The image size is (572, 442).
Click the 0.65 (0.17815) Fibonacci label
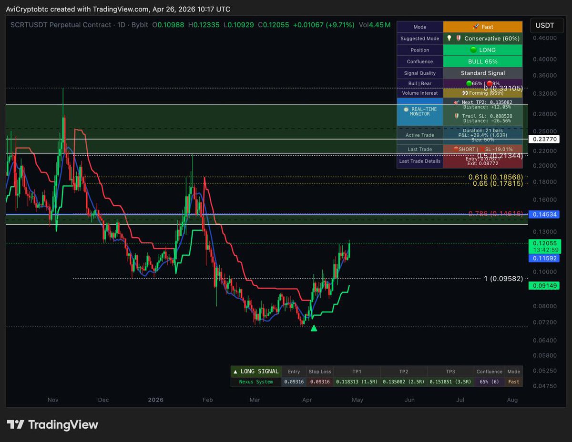pos(498,183)
